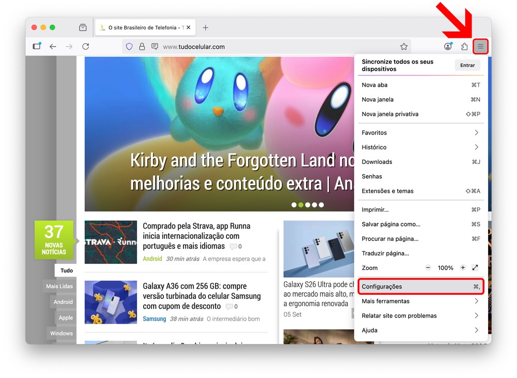Bookmark page with the star icon
The height and width of the screenshot is (378, 517).
pyautogui.click(x=404, y=47)
